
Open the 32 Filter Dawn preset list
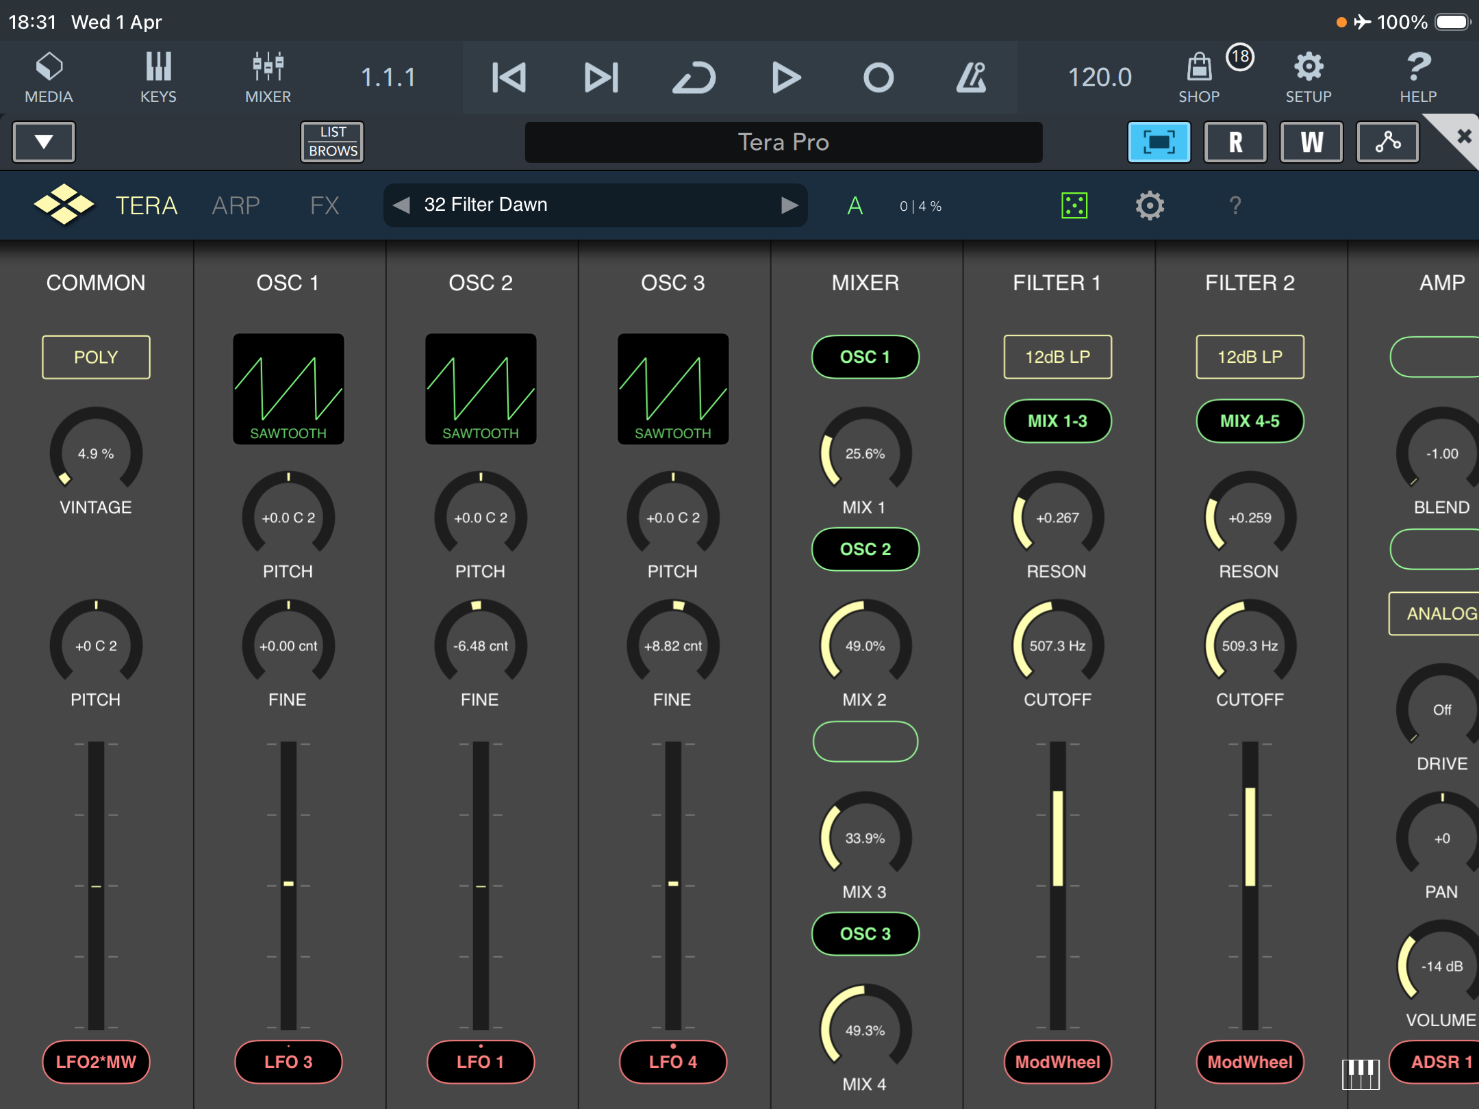click(595, 205)
